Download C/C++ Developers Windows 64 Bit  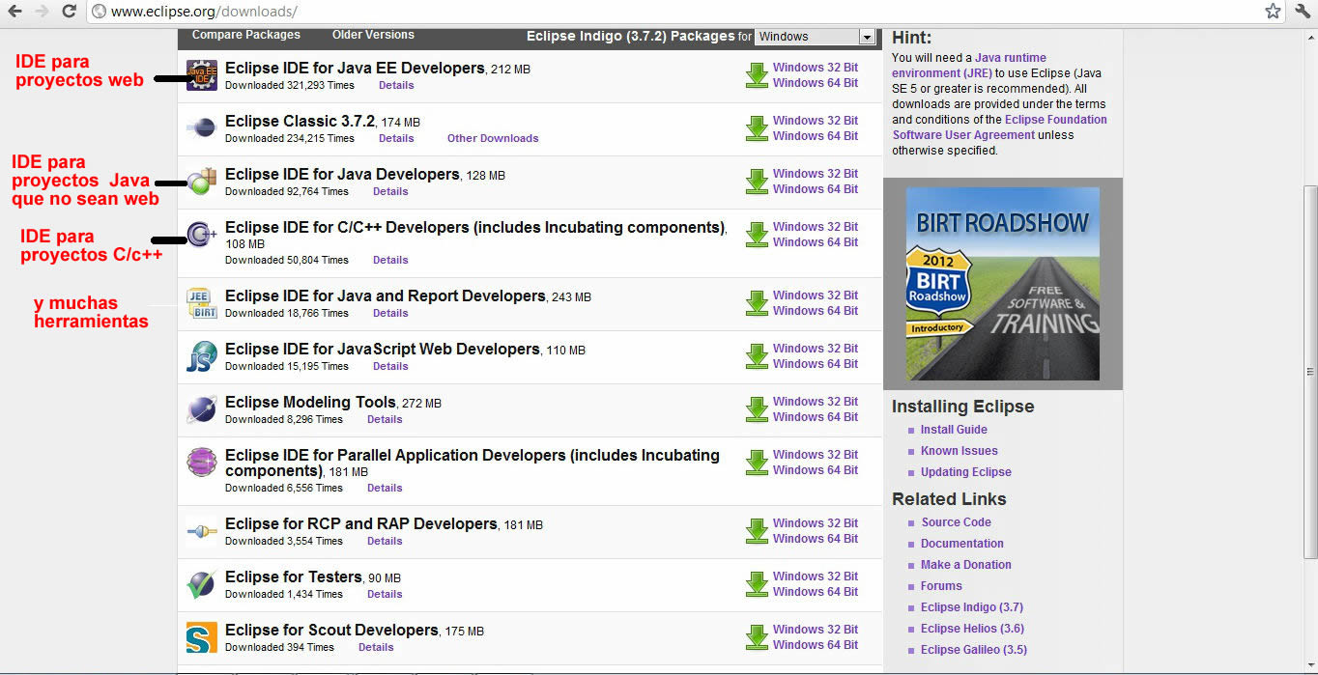point(816,242)
